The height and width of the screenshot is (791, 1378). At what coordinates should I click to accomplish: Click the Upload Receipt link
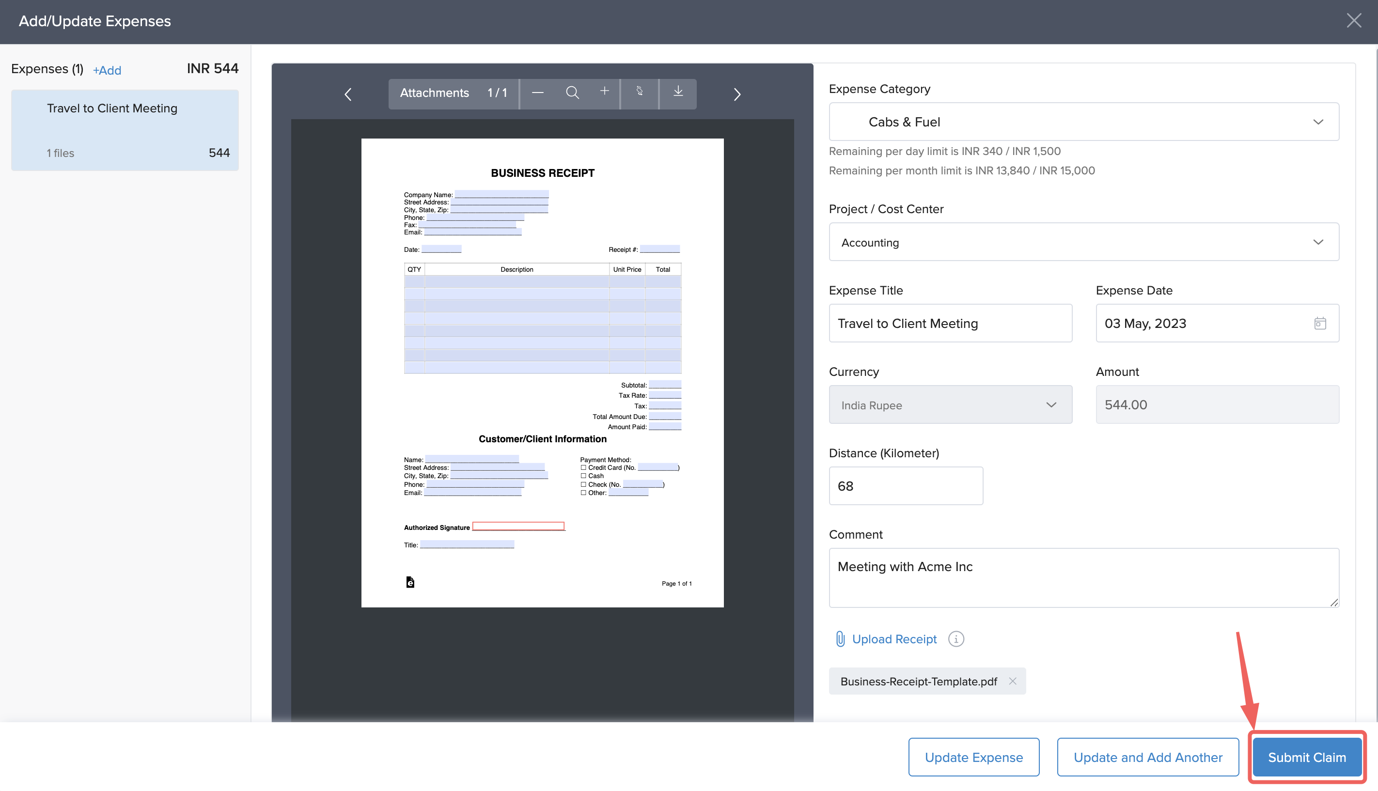[894, 639]
